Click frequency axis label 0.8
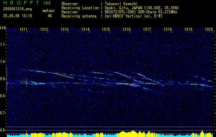The height and width of the screenshot is (137, 216). pyautogui.click(x=3, y=96)
